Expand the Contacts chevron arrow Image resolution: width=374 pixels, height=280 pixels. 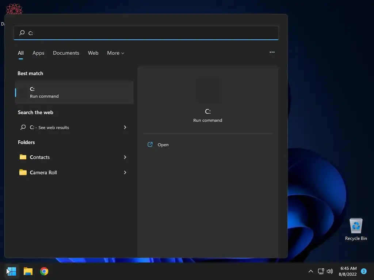coord(125,157)
